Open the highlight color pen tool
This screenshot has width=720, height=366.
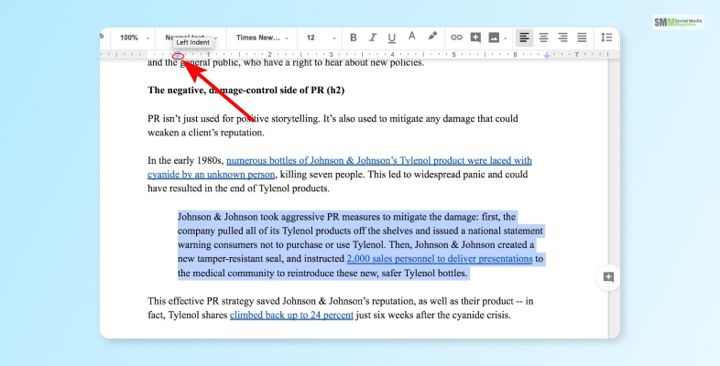432,37
